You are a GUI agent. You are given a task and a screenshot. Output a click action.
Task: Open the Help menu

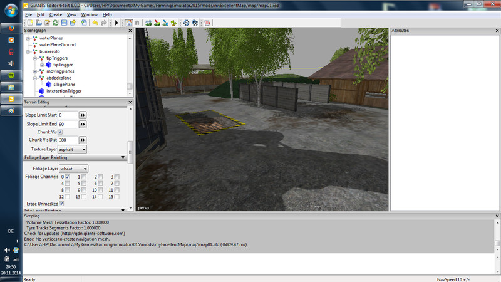point(107,14)
